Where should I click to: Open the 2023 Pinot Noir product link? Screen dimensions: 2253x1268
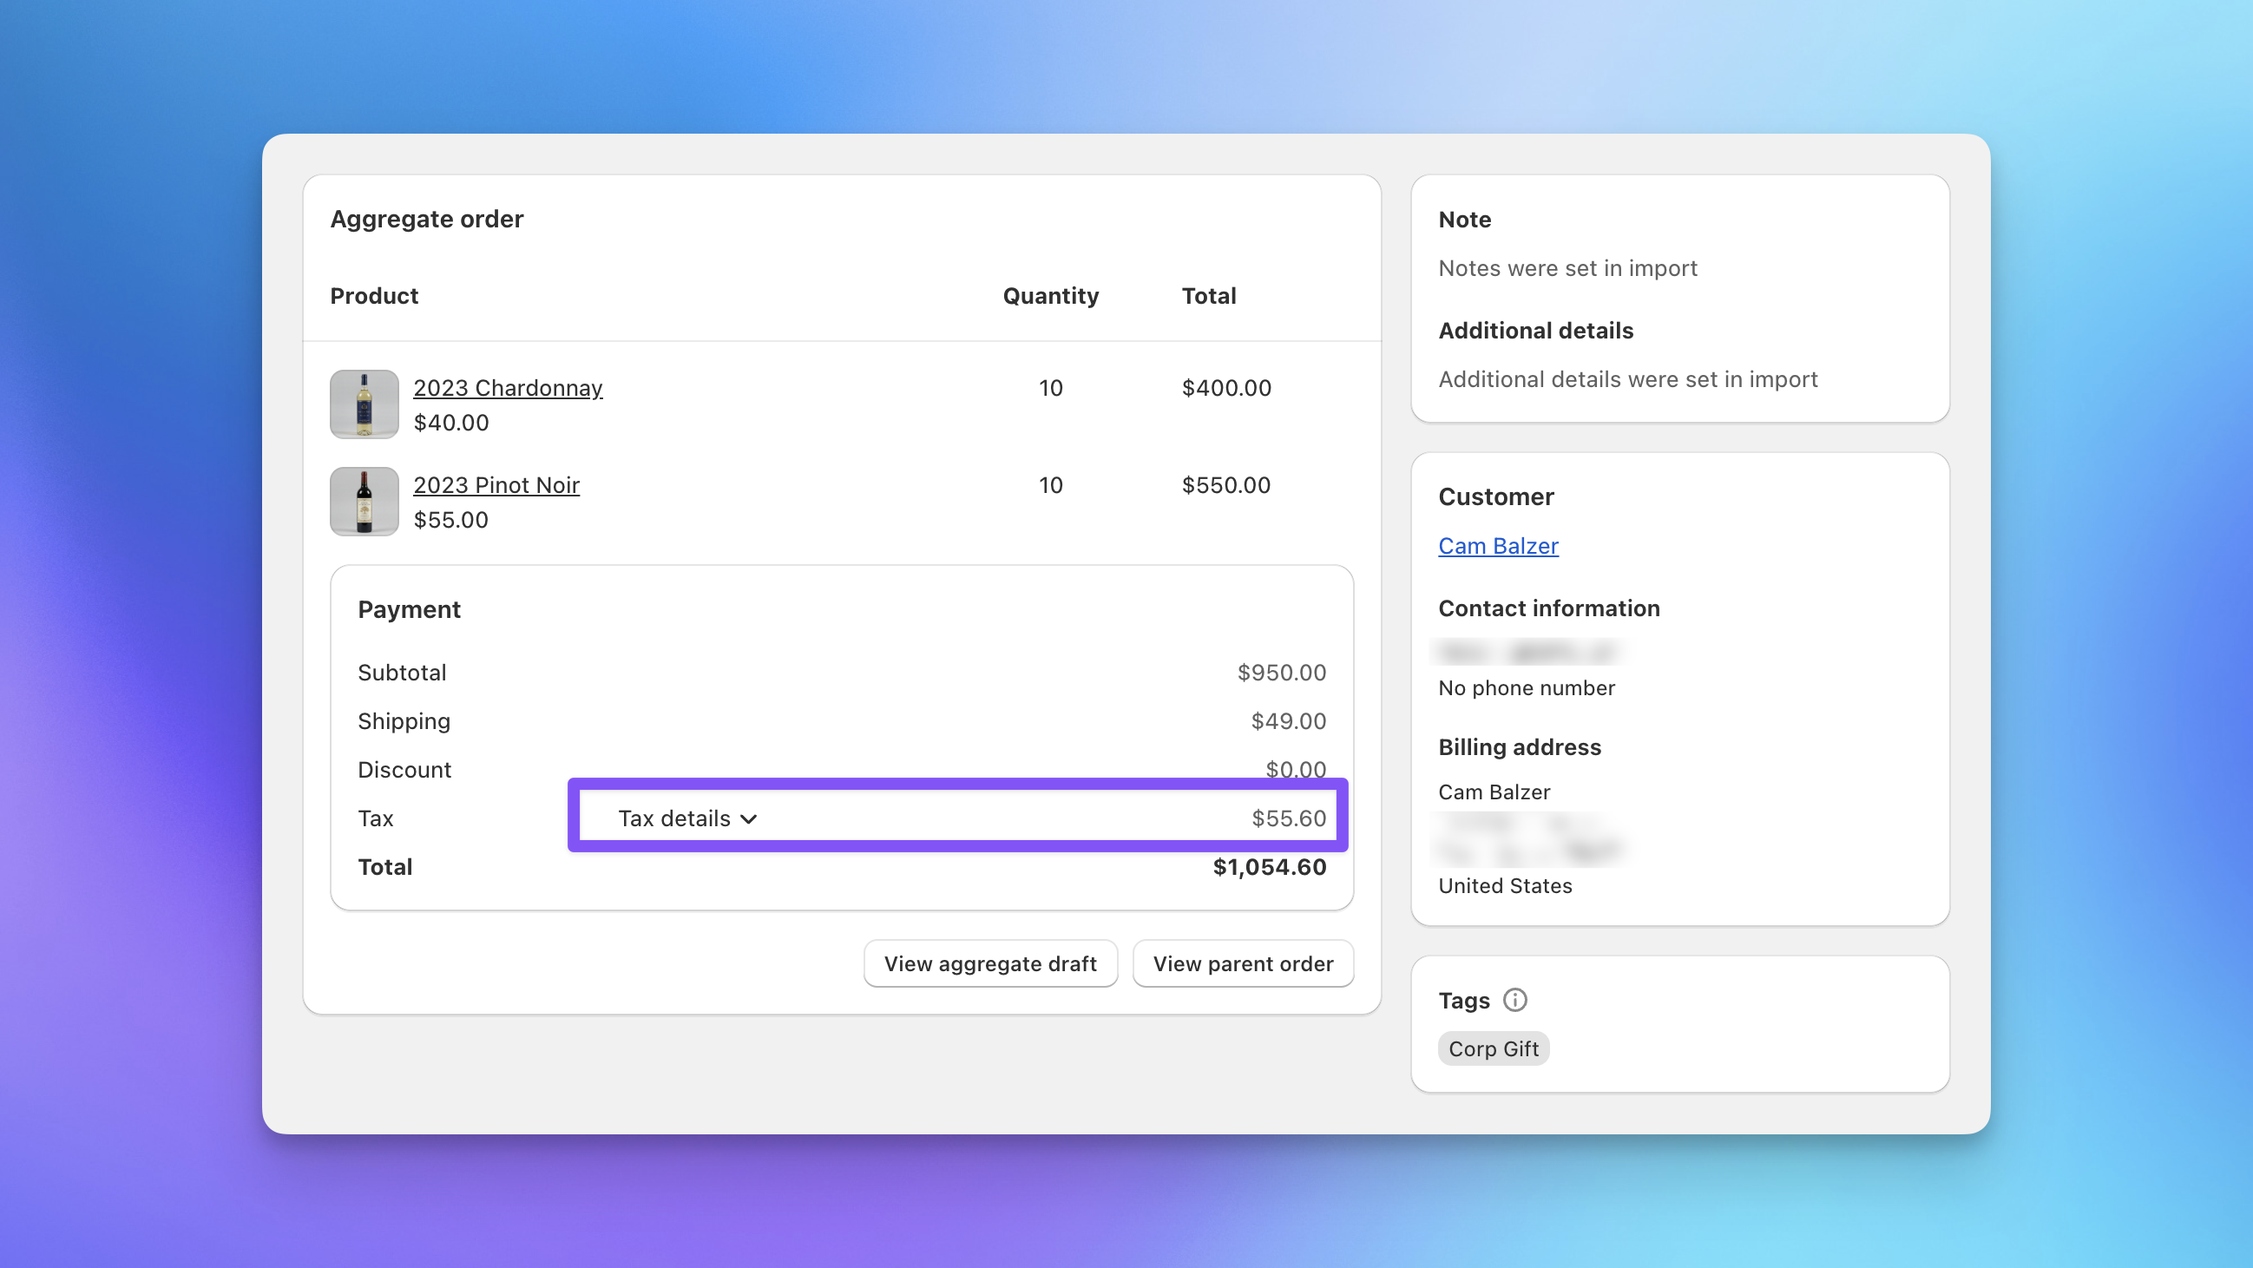[x=496, y=484]
